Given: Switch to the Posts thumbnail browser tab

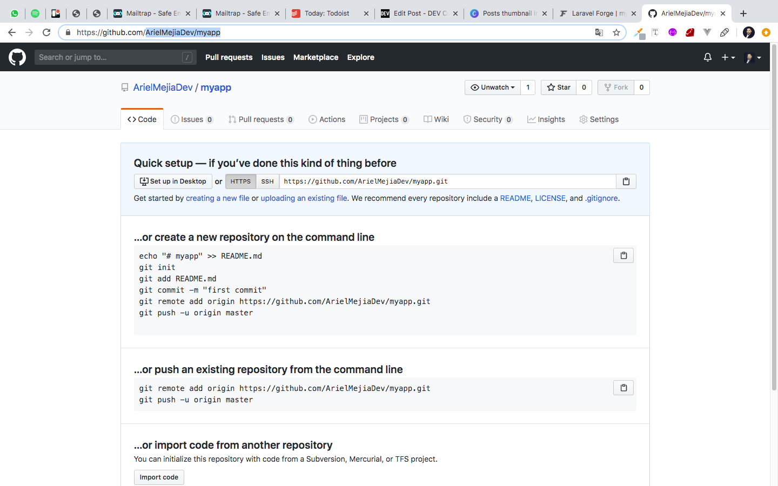Looking at the screenshot, I should click(508, 13).
